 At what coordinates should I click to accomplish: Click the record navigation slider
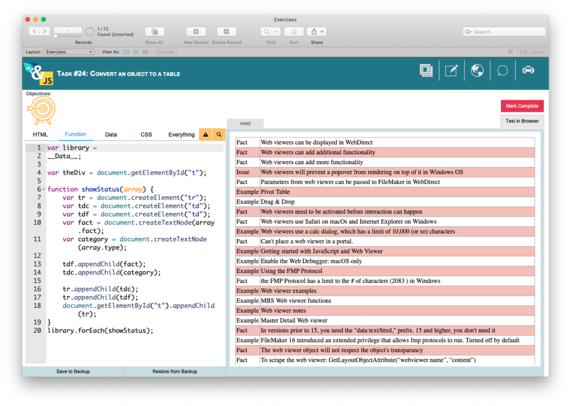click(55, 37)
